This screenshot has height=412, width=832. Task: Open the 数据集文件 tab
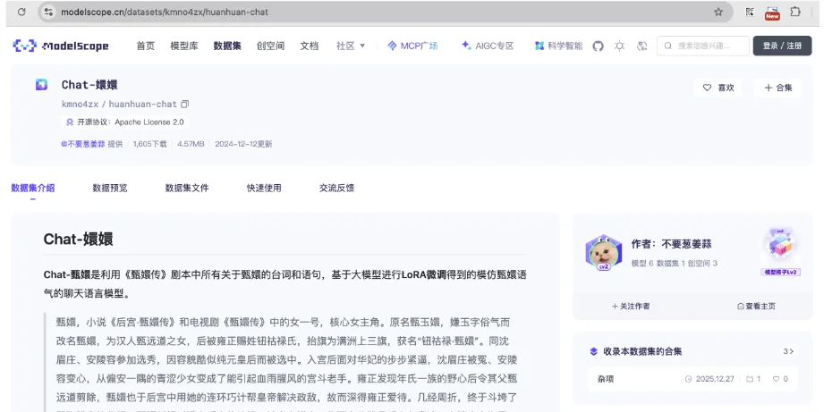click(x=187, y=188)
